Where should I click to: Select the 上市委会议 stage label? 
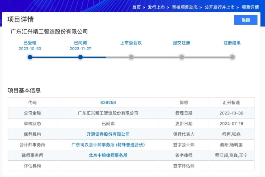[x=131, y=43]
